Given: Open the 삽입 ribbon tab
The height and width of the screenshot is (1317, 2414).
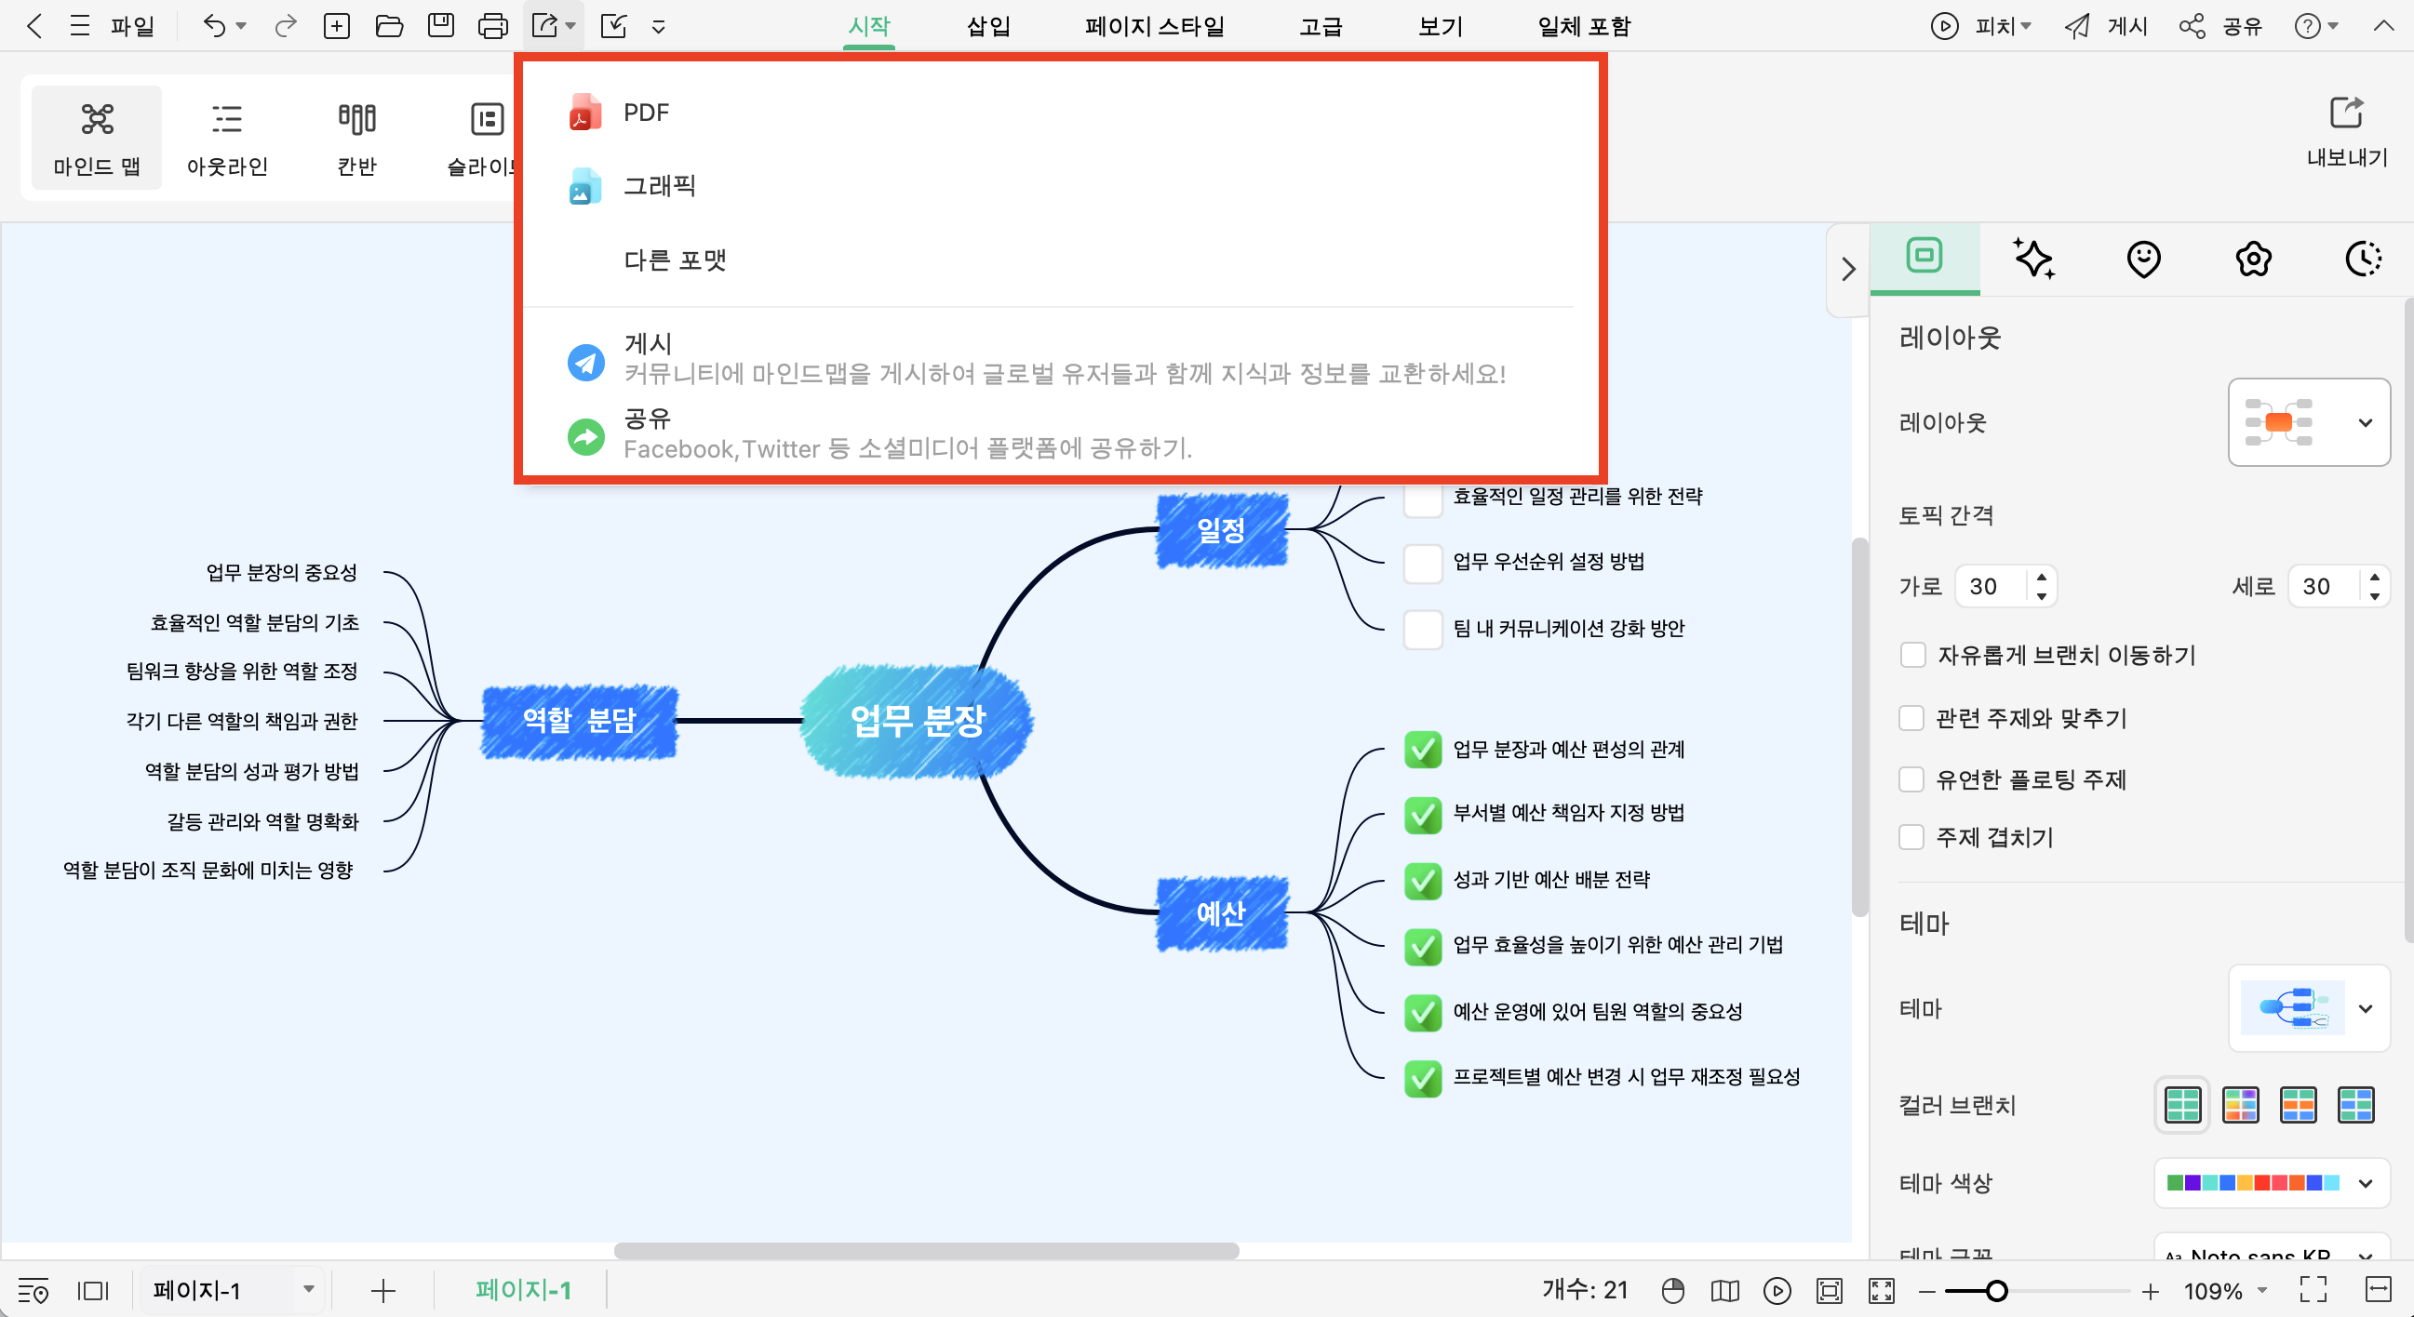Looking at the screenshot, I should coord(988,26).
